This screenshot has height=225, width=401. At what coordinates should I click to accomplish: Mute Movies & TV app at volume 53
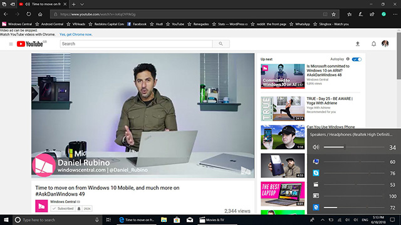click(x=316, y=184)
